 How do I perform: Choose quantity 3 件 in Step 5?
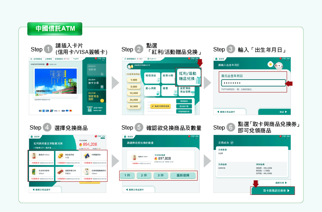[161, 175]
